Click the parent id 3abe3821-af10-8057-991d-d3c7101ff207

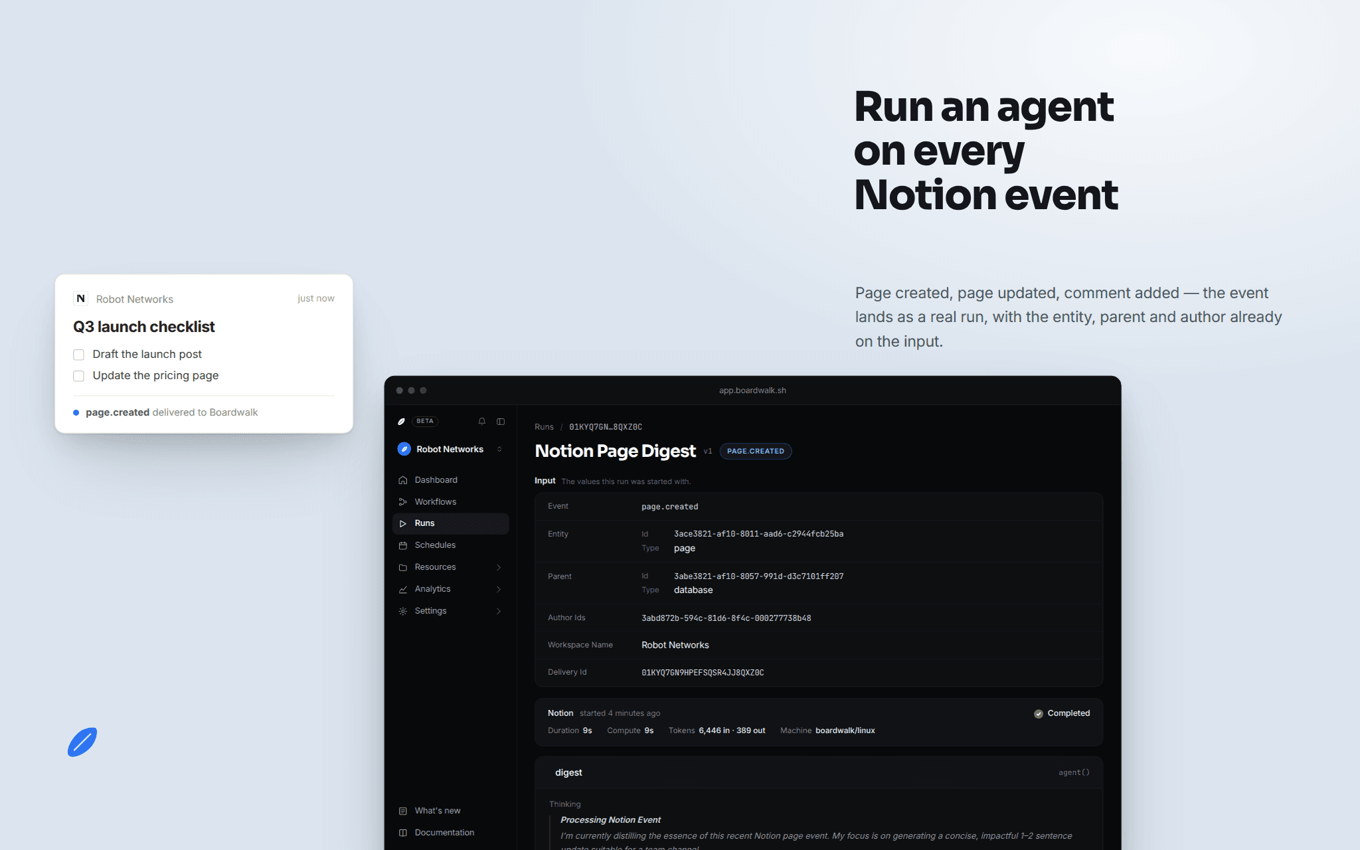coord(758,577)
